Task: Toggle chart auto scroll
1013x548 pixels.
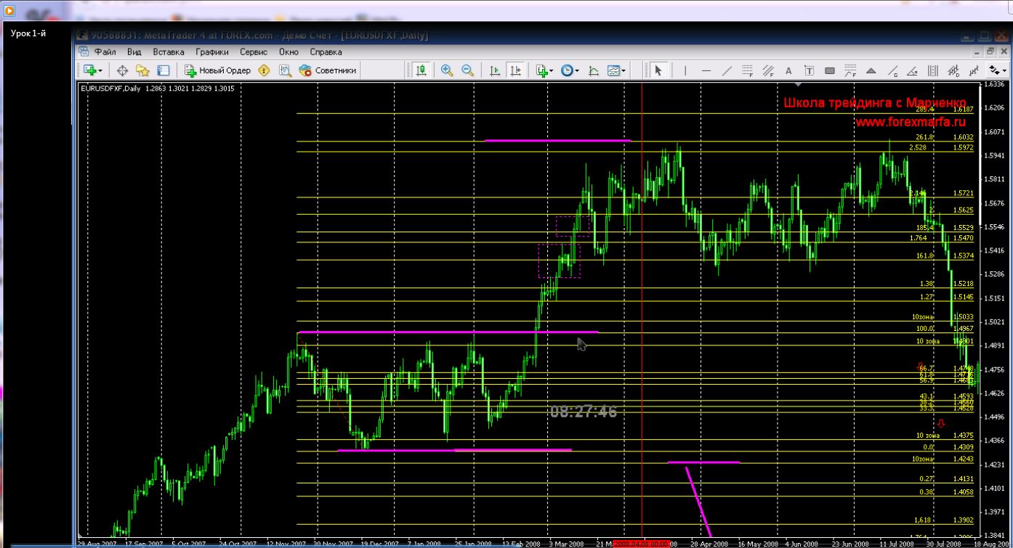Action: (494, 70)
